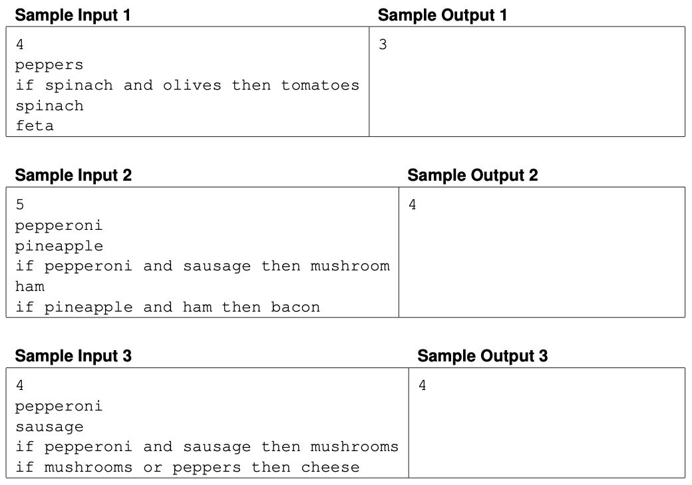Click the Sample Input 2 heading
692x485 pixels.
point(73,175)
